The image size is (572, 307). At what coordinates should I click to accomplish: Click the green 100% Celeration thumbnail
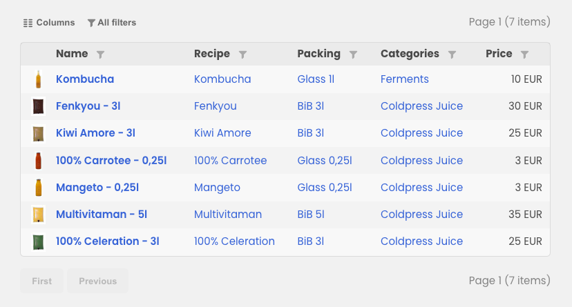tap(38, 241)
